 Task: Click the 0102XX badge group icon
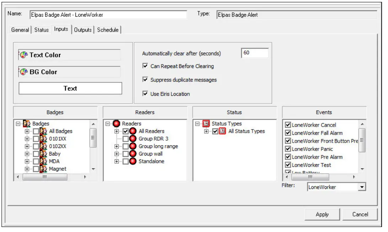43,146
